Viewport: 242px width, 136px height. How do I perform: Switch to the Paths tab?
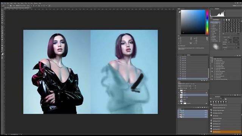pos(183,109)
